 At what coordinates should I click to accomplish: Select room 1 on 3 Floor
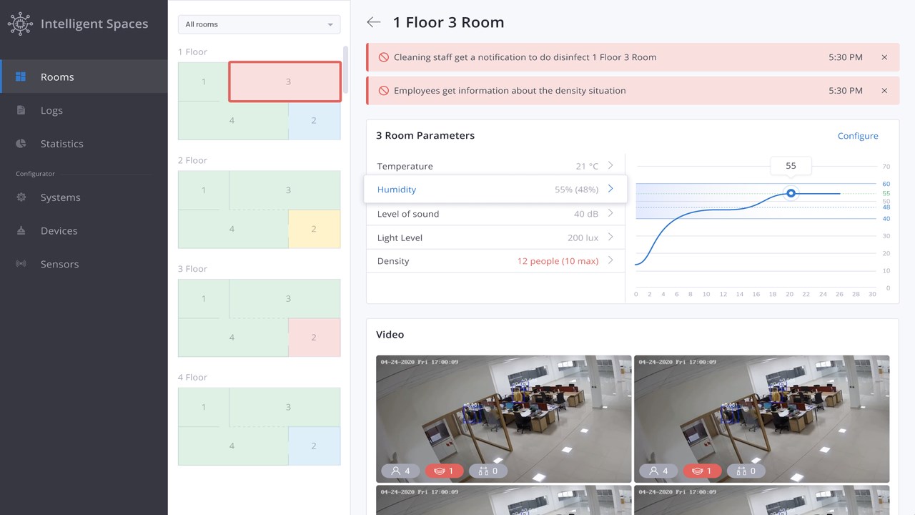pos(204,299)
